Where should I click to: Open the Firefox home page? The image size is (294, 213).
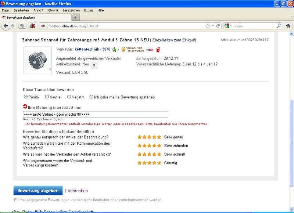tap(288, 26)
